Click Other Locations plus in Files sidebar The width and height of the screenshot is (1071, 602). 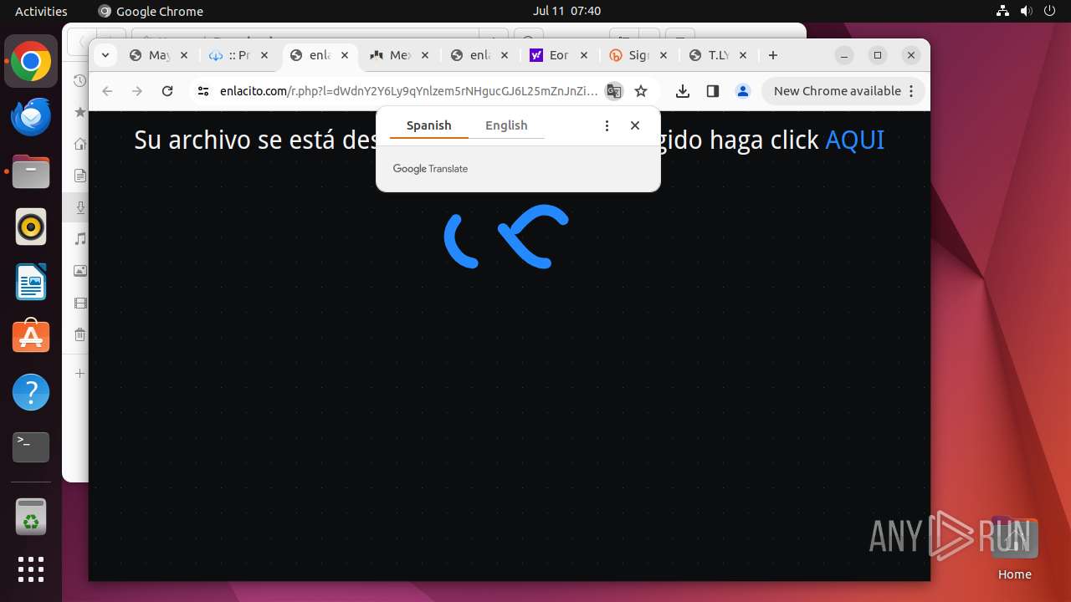79,373
